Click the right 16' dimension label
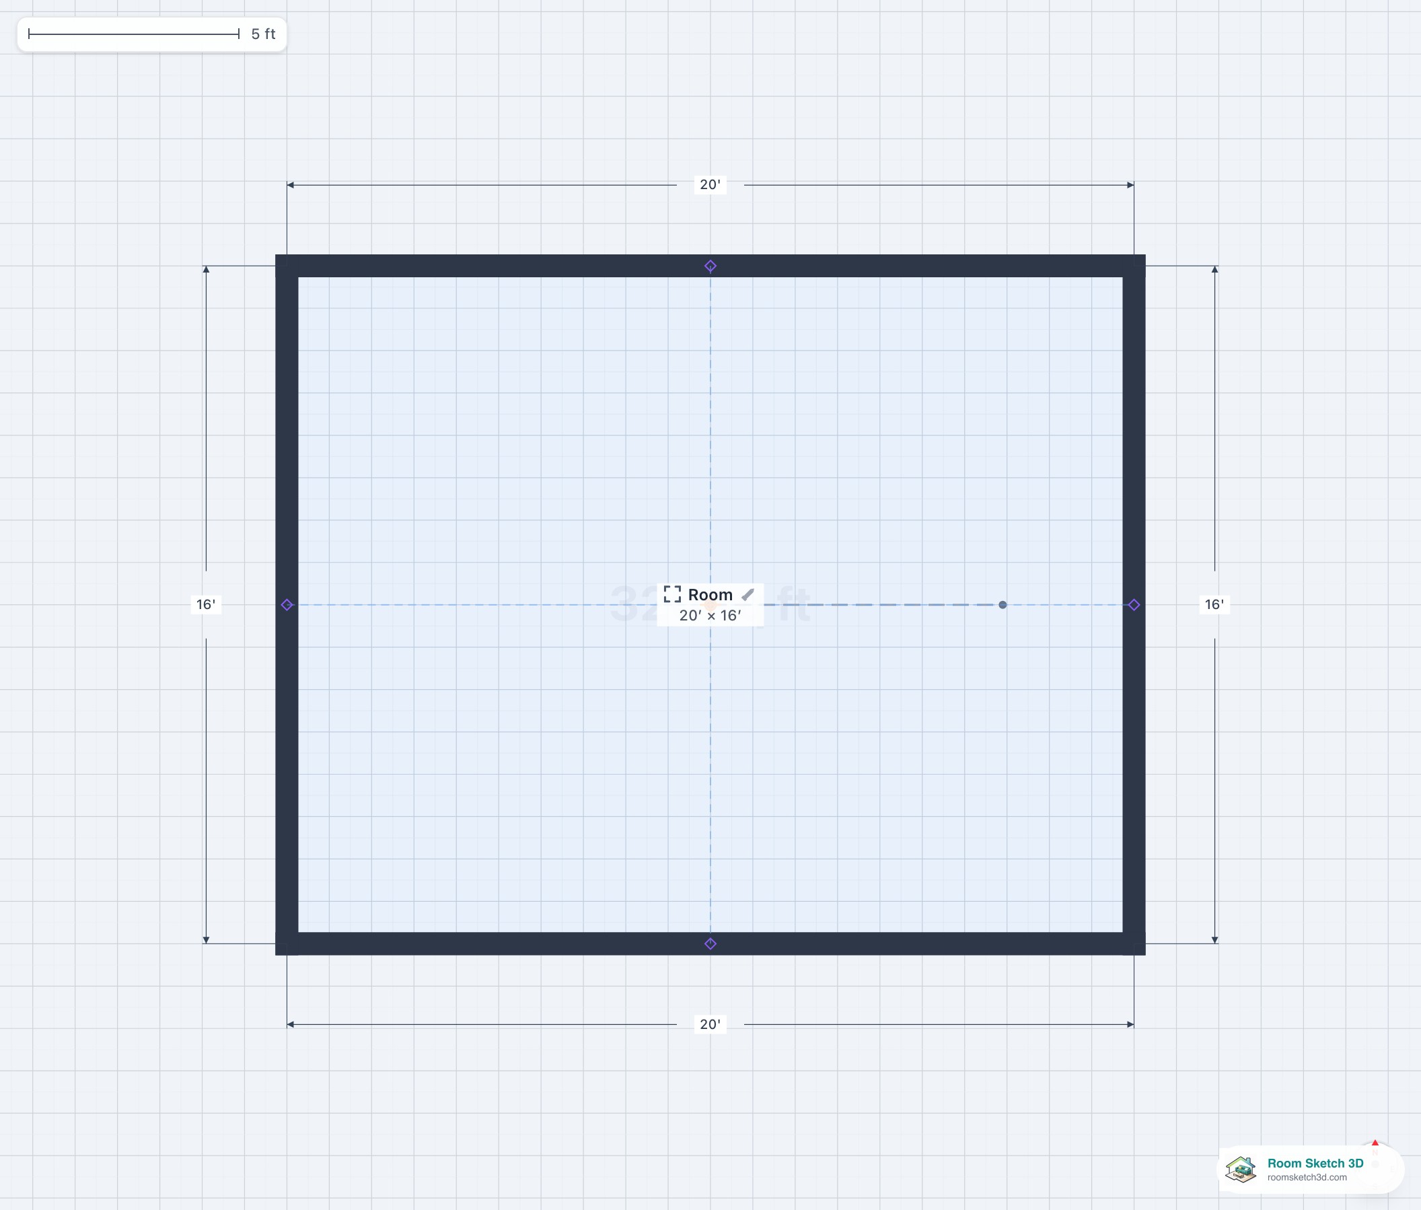Image resolution: width=1421 pixels, height=1210 pixels. 1214,604
